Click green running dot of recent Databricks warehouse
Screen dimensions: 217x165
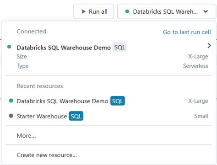(11, 101)
